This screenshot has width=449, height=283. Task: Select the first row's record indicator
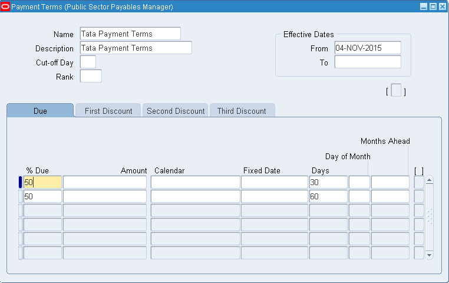21,182
